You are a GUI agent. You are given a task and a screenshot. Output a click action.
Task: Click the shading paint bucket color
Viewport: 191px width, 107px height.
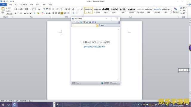73,13
